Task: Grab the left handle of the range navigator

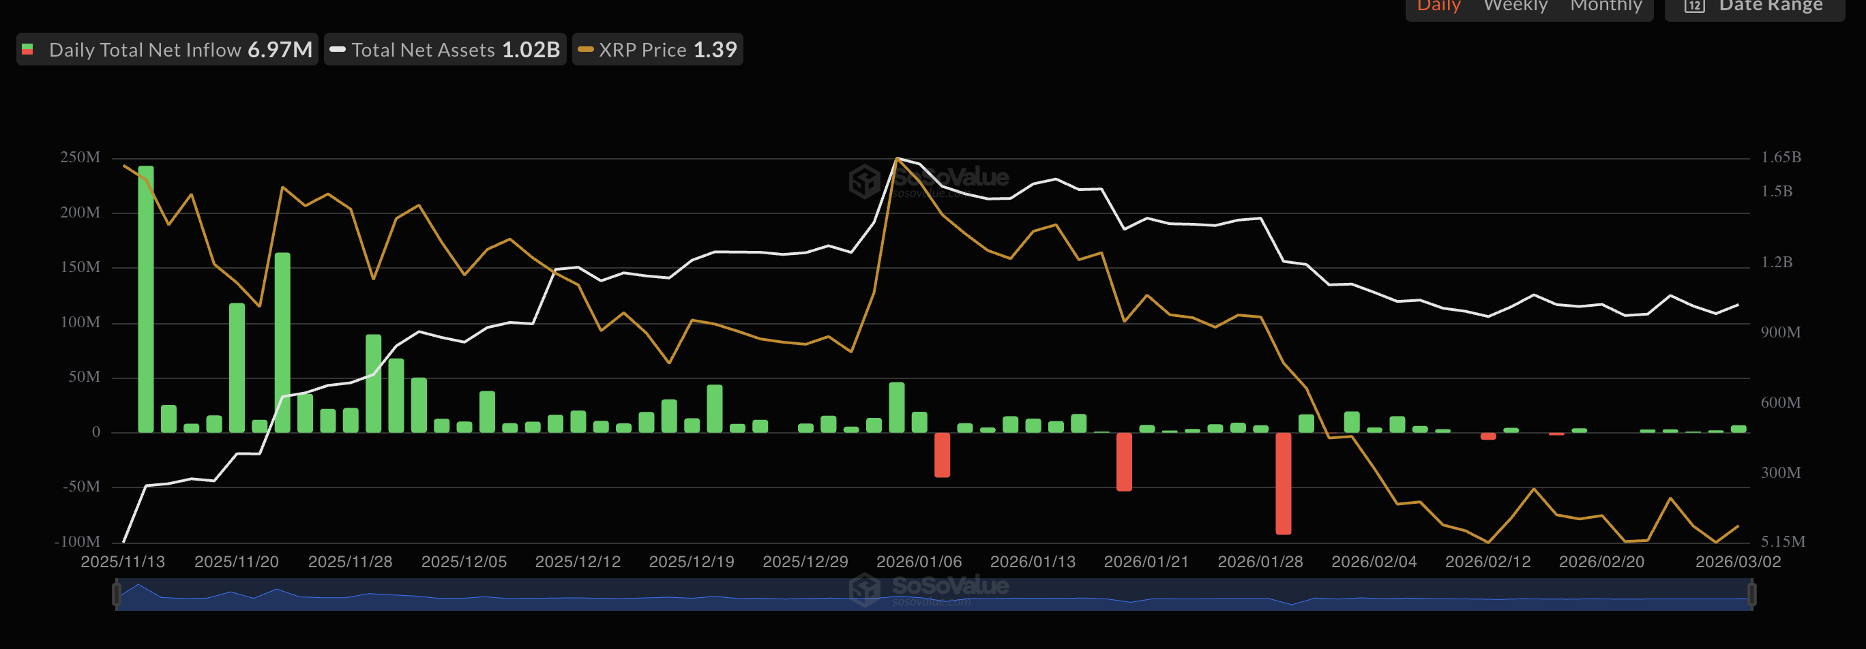Action: coord(117,594)
